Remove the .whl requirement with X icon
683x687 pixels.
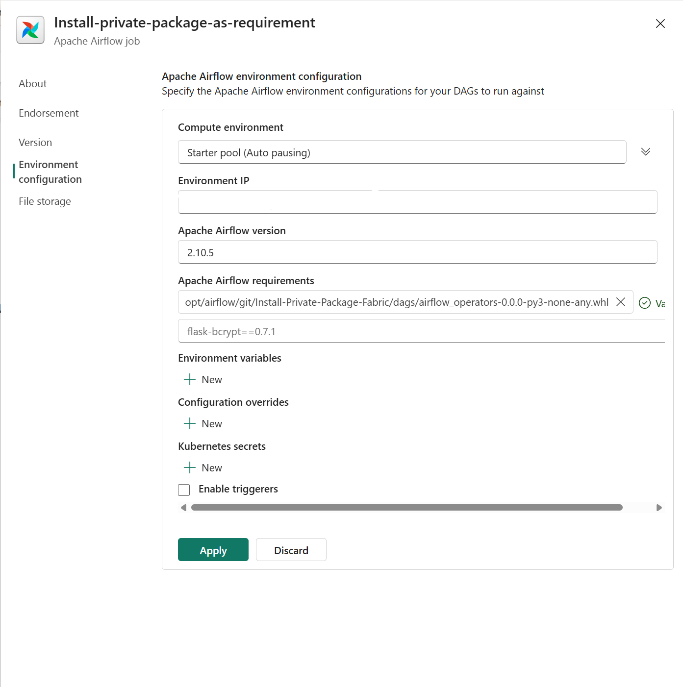point(620,302)
